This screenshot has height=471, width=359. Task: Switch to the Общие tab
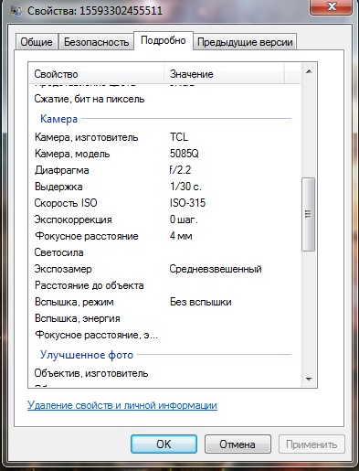37,42
